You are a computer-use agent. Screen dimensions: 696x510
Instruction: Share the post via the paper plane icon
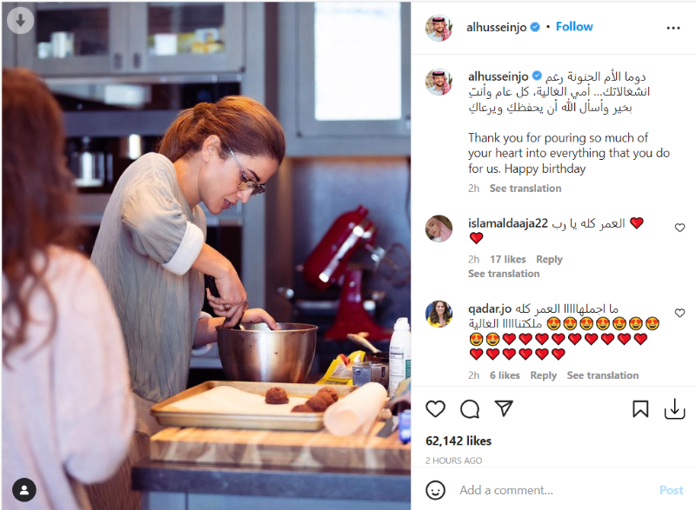(504, 408)
